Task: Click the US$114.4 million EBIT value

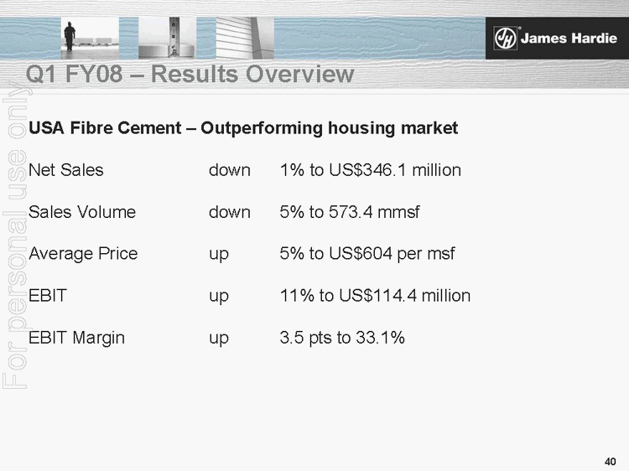Action: pyautogui.click(x=375, y=296)
